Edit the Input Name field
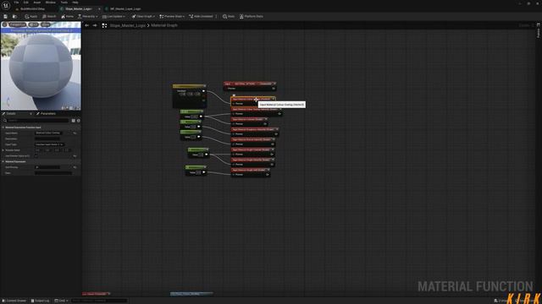The width and height of the screenshot is (542, 304). click(49, 133)
